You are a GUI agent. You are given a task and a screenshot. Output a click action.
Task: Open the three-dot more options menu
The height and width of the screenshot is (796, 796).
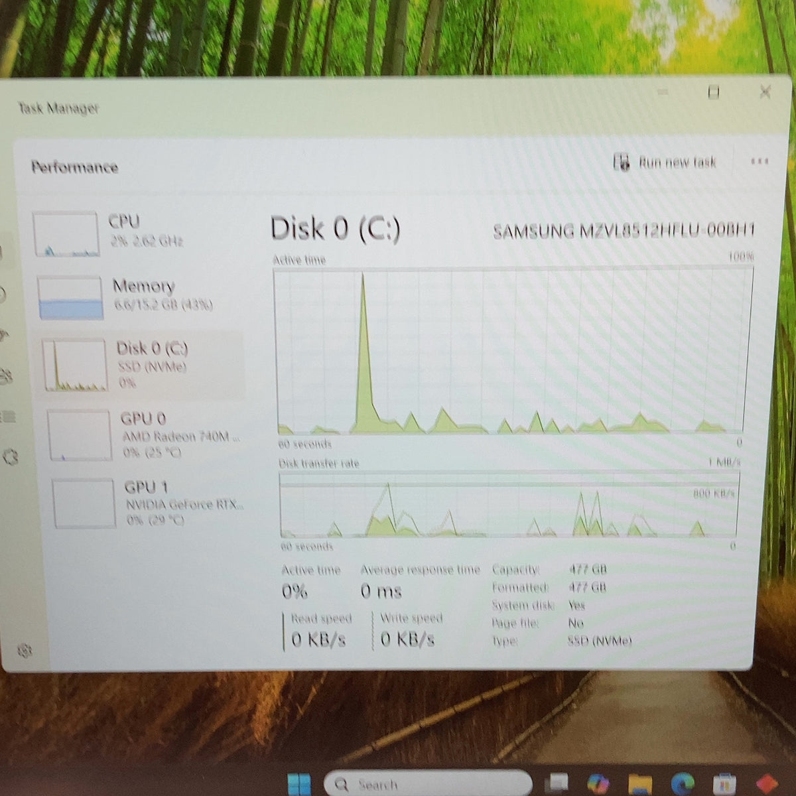pos(760,161)
